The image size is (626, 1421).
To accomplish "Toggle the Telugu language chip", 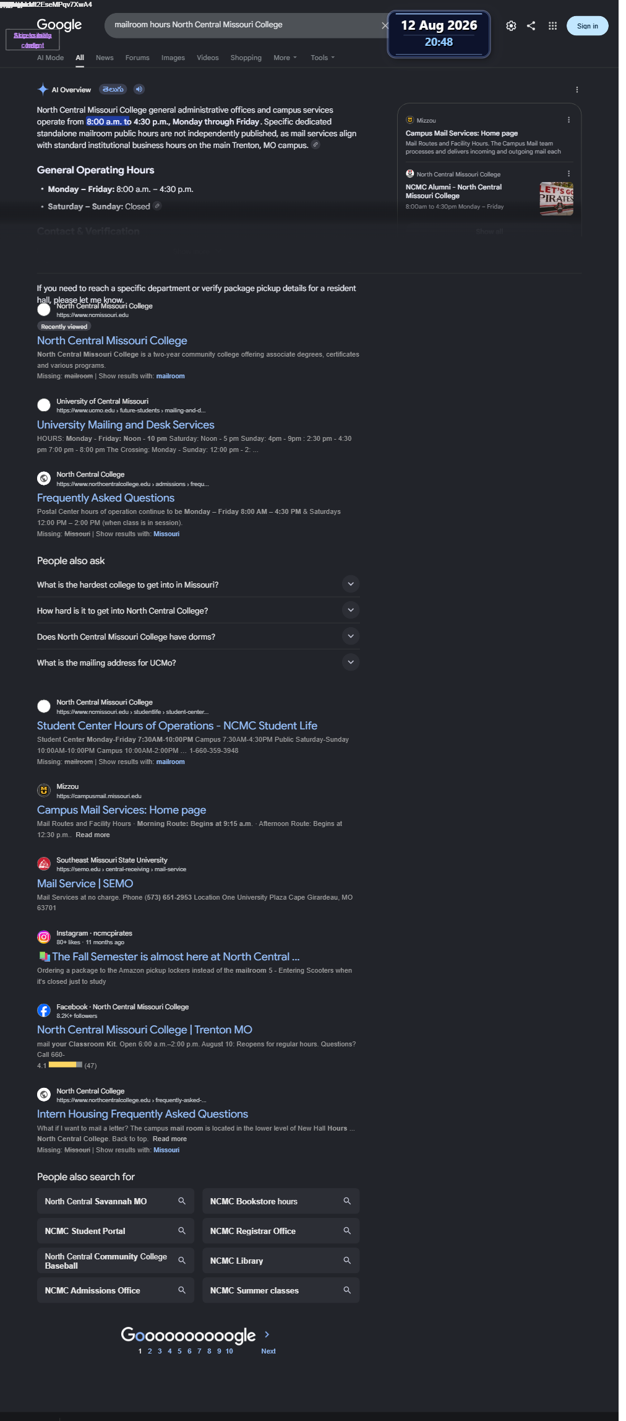I will click(x=113, y=89).
